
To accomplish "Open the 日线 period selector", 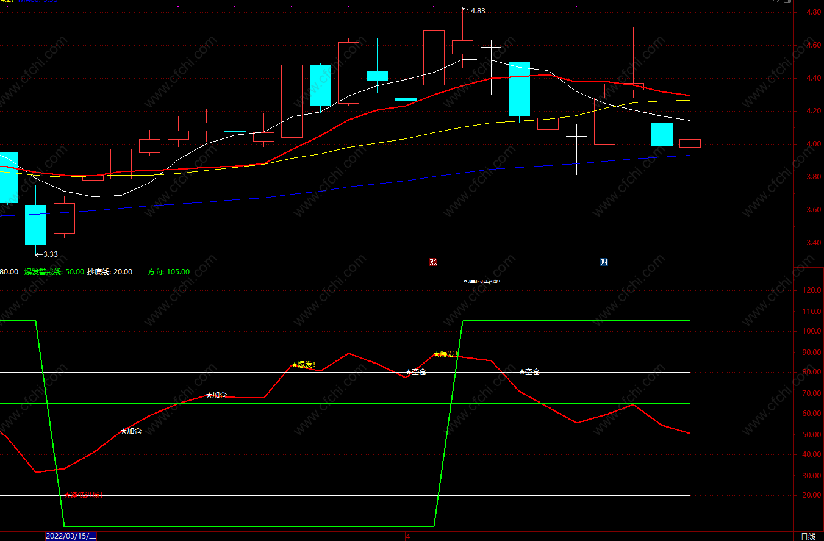I will pos(808,536).
